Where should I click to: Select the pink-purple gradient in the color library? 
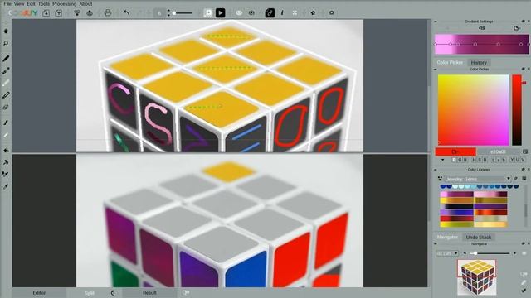pyautogui.click(x=456, y=195)
